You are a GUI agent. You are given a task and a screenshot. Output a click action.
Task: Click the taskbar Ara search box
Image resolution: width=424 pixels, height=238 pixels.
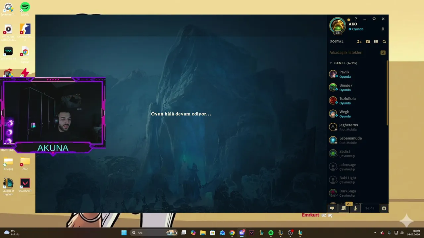(154, 233)
